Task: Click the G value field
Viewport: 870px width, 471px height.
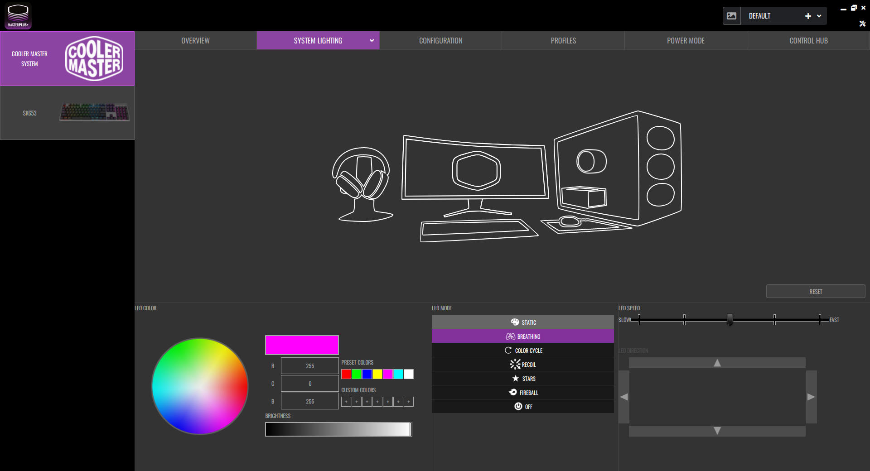Action: click(x=310, y=383)
